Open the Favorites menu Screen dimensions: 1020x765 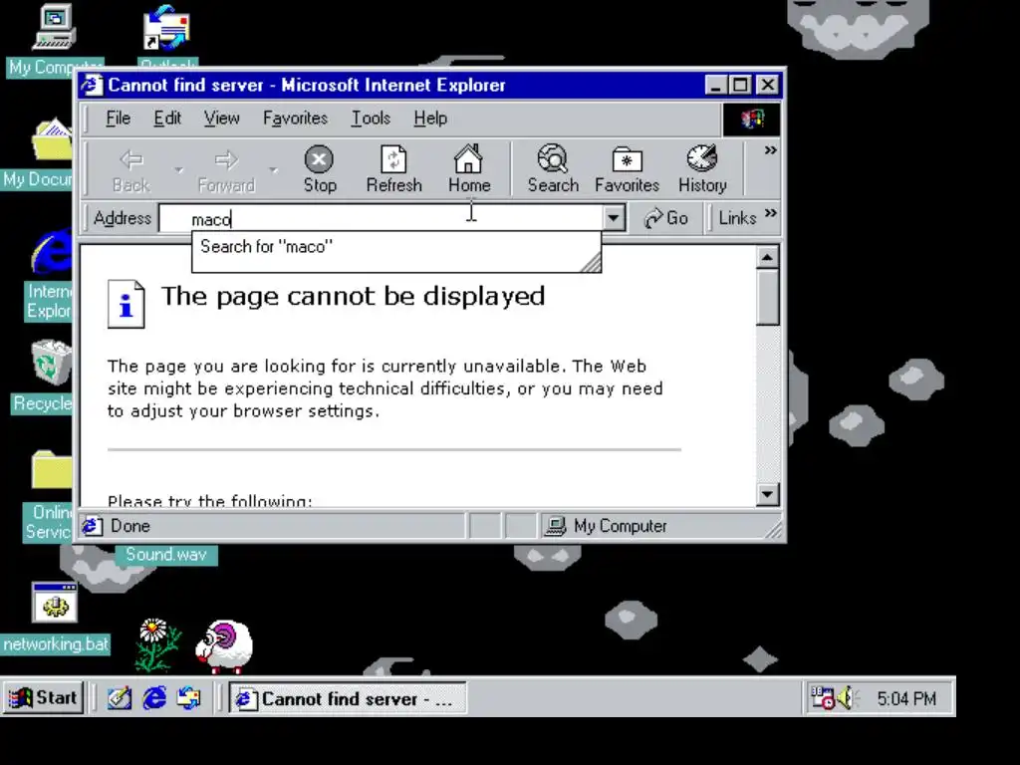(295, 119)
